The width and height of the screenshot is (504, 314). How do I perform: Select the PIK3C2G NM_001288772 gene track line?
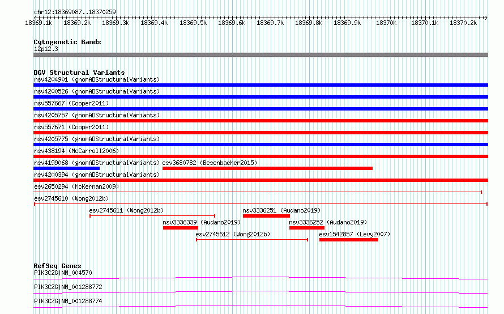(260, 292)
